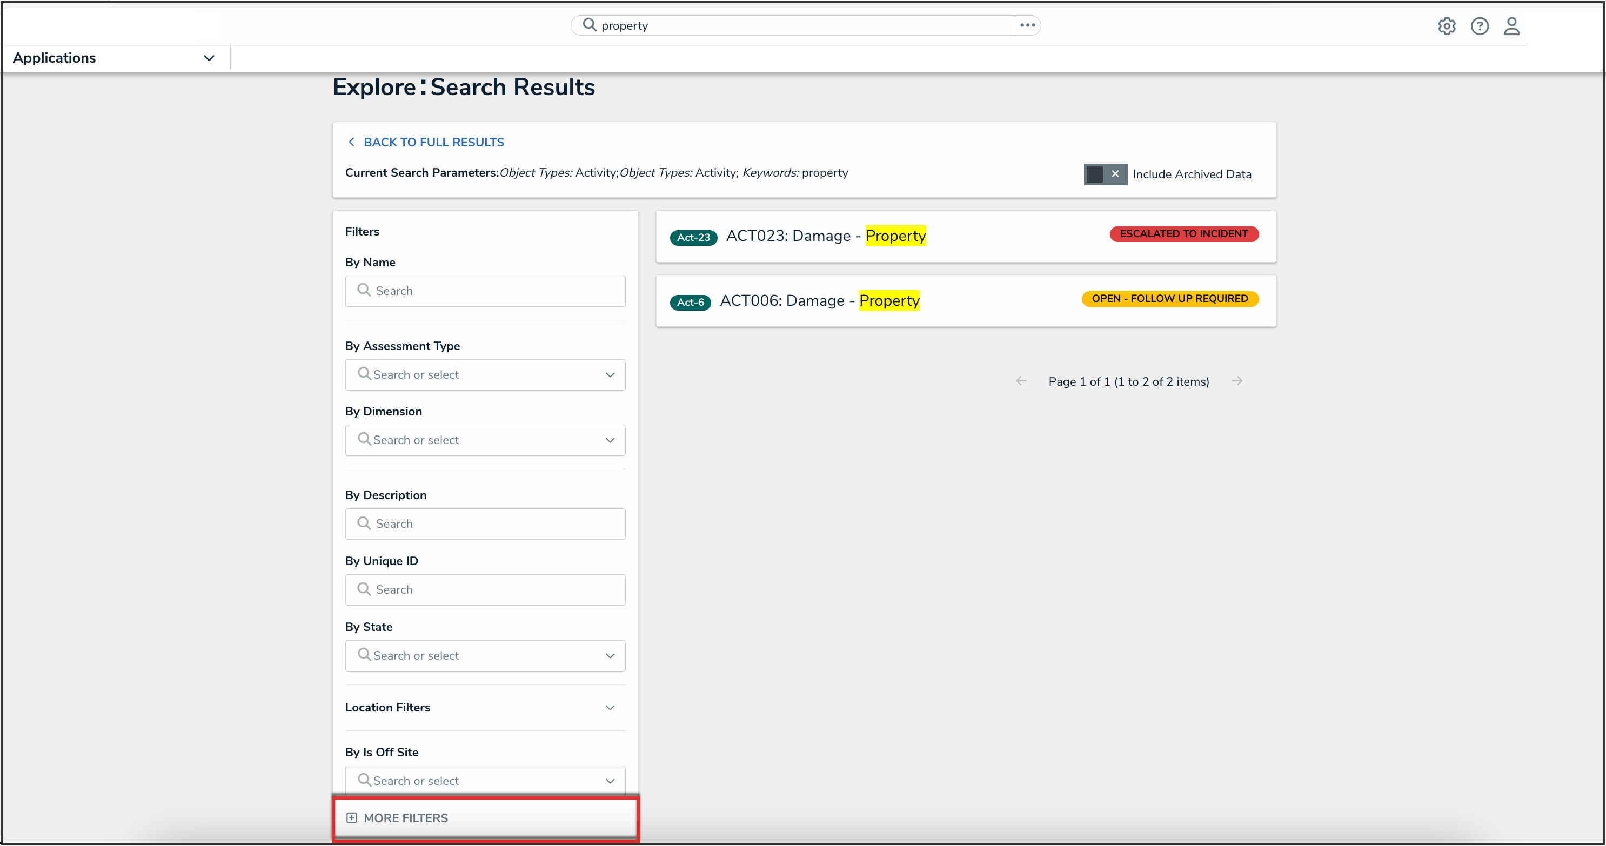Expand the By Assessment Type dropdown
The image size is (1606, 846).
tap(485, 375)
